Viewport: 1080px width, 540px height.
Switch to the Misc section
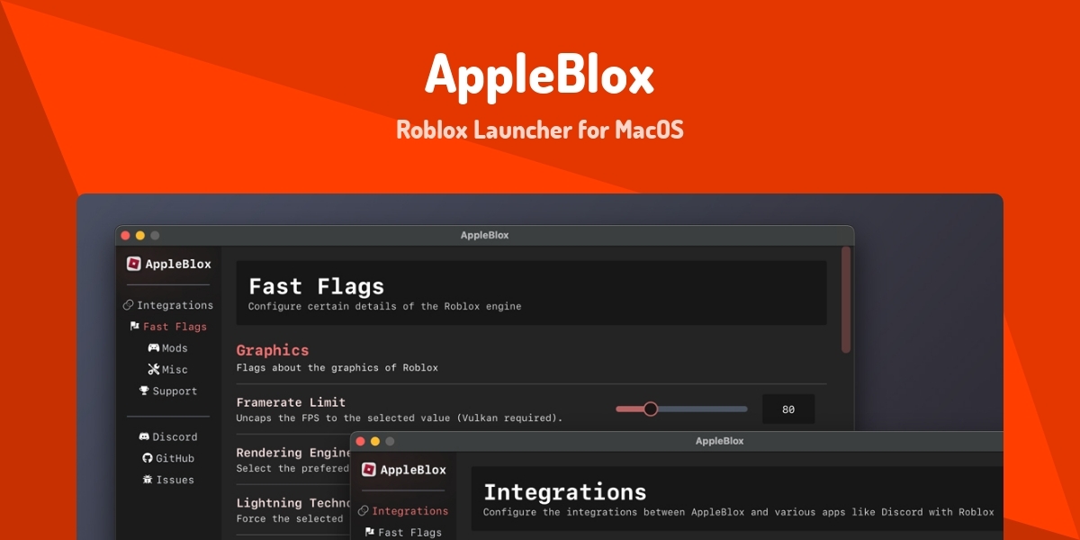[x=168, y=370]
